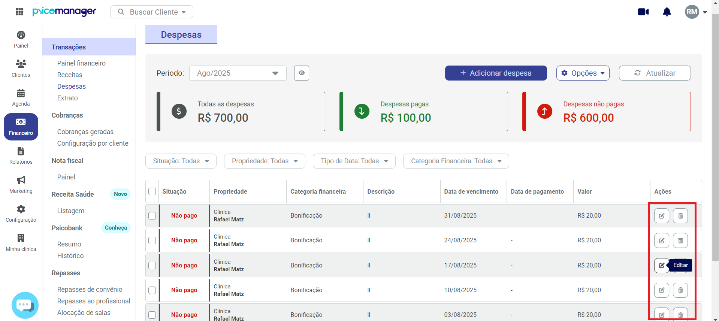Edit the expense due 31/08/2025
Screen dimensions: 719x321
(x=662, y=216)
